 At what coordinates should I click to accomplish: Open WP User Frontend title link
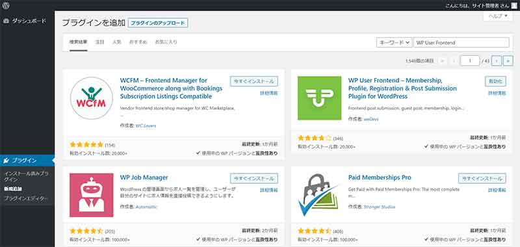(402, 88)
